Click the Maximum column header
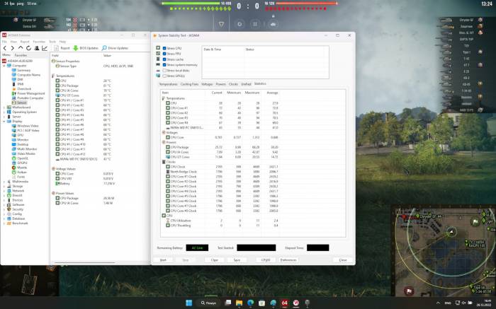The height and width of the screenshot is (309, 496). [252, 93]
